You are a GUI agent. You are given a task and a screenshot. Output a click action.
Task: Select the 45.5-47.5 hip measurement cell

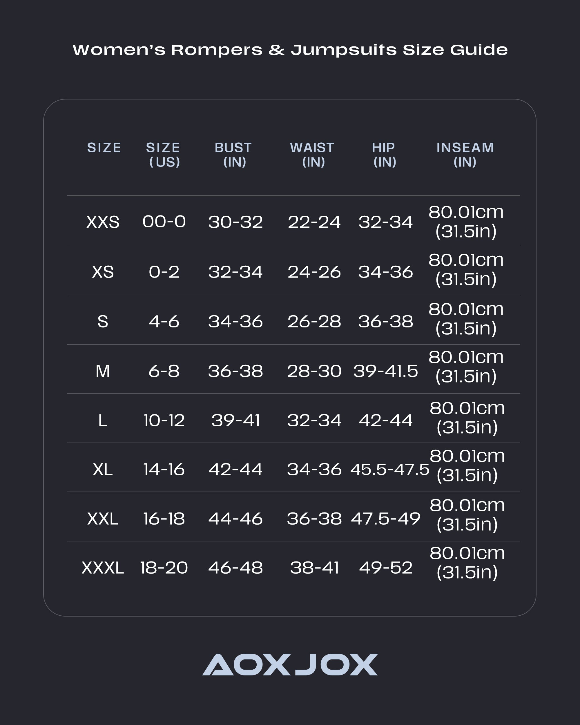coord(390,470)
